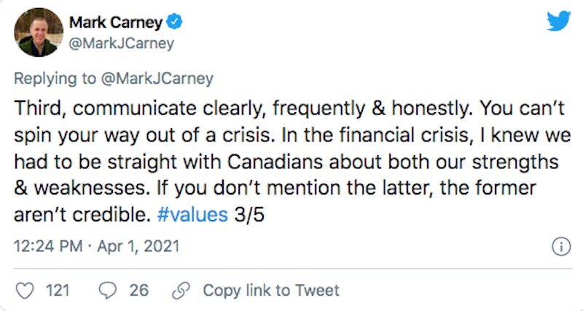Like the tweet with the heart icon
The image size is (583, 311).
click(x=25, y=291)
